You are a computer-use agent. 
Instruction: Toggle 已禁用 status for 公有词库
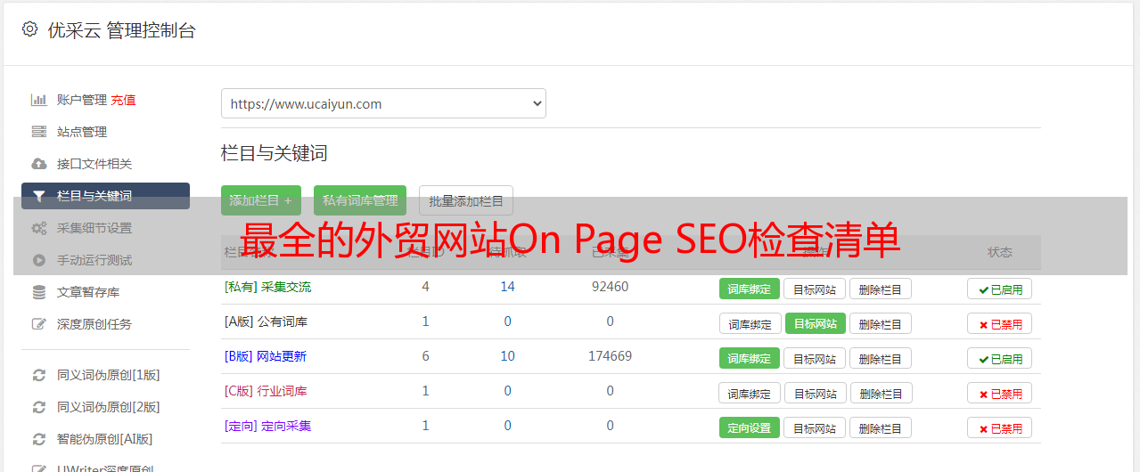[1000, 323]
